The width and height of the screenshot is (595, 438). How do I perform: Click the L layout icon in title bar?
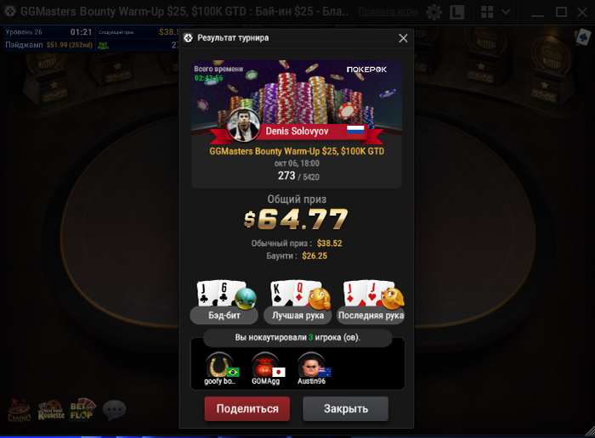(457, 12)
